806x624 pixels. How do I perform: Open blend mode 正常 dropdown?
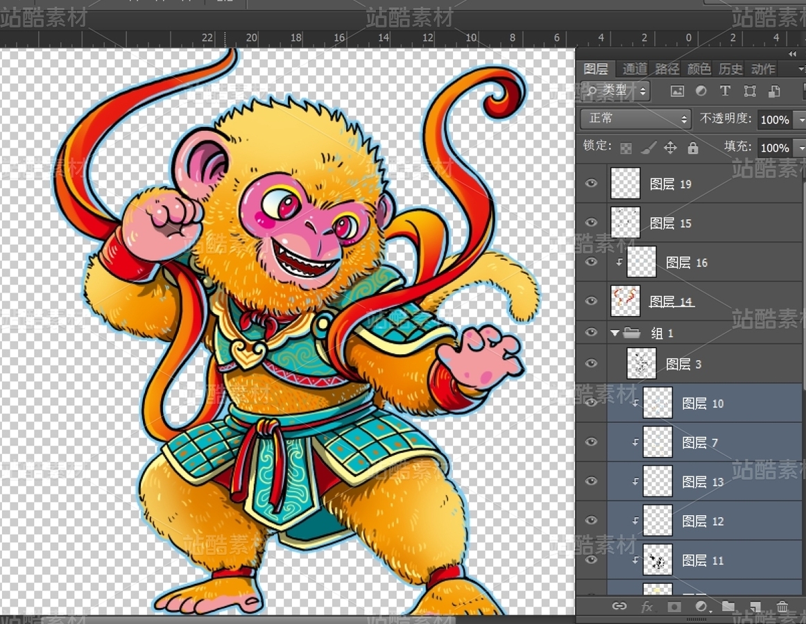coord(635,119)
